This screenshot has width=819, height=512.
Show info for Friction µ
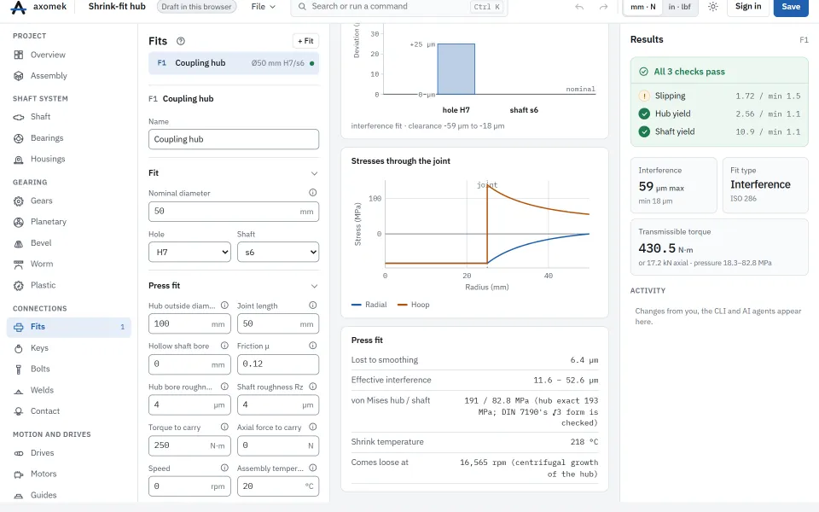(313, 346)
